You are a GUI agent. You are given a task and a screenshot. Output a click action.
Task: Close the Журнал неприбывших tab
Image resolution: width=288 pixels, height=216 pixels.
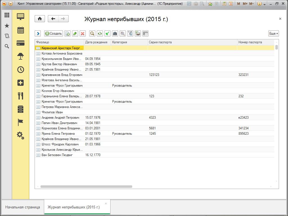pyautogui.click(x=106, y=203)
